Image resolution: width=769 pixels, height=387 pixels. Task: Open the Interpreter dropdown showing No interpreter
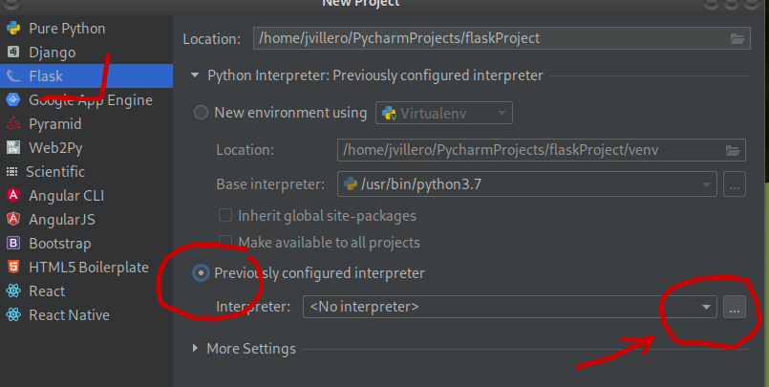pos(509,307)
